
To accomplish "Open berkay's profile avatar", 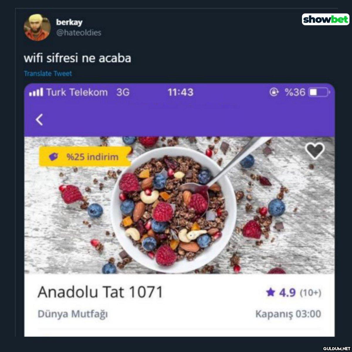I will click(x=37, y=27).
